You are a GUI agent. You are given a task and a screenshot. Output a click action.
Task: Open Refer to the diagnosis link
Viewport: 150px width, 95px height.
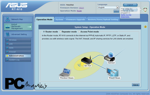(x=126, y=16)
